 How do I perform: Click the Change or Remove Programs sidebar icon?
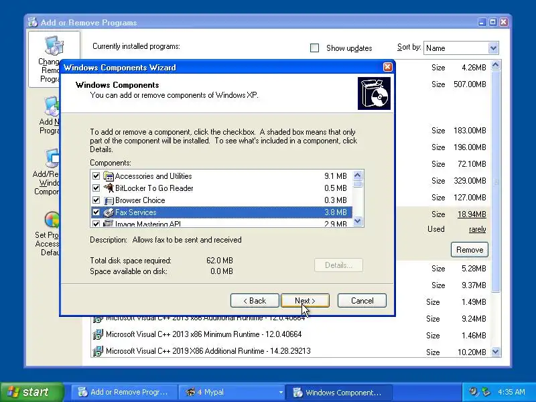point(54,46)
